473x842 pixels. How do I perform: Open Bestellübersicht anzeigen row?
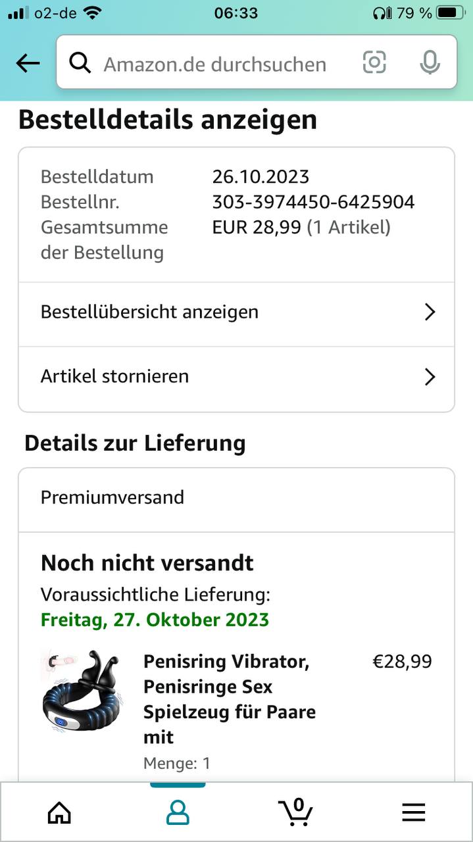pyautogui.click(x=197, y=312)
